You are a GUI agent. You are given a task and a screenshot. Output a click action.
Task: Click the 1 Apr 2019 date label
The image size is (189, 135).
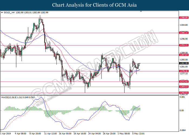coord(6,134)
